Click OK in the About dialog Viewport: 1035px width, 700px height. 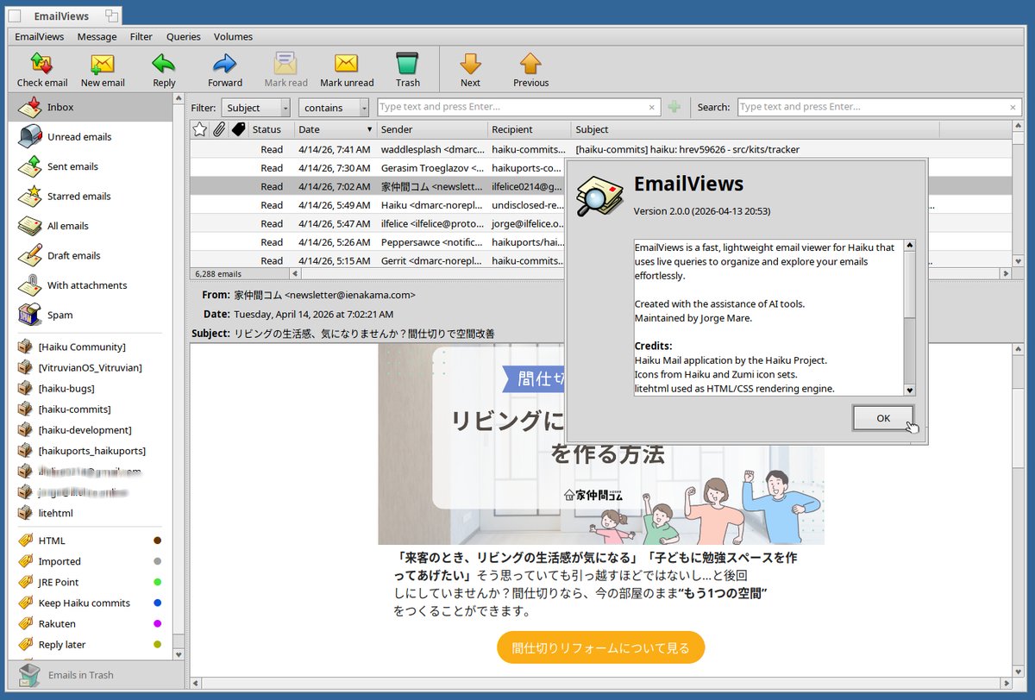[x=883, y=418]
